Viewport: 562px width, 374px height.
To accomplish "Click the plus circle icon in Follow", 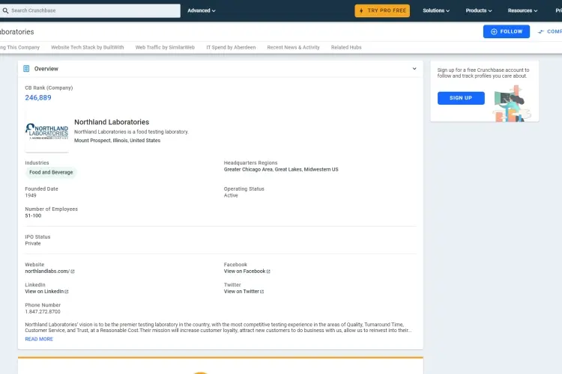I will (x=494, y=31).
